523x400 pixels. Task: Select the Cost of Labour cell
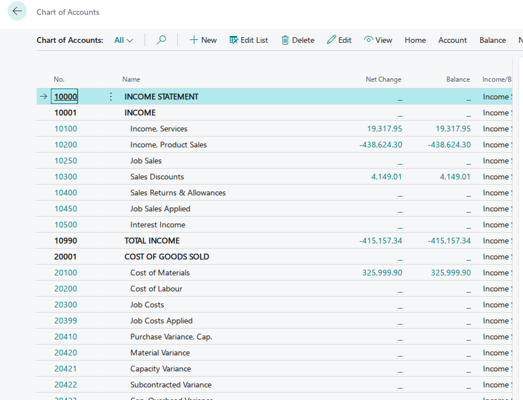(156, 289)
